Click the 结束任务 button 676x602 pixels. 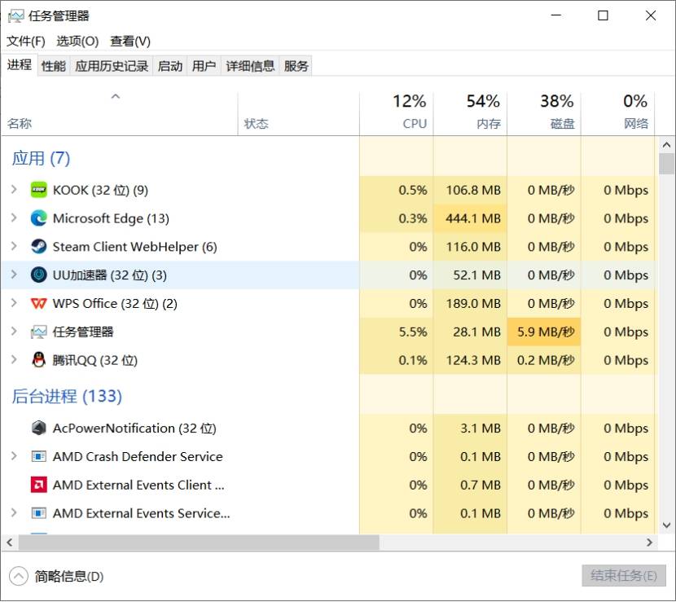click(x=623, y=576)
